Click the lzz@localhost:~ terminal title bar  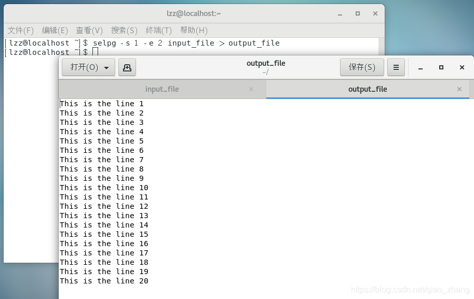[194, 13]
